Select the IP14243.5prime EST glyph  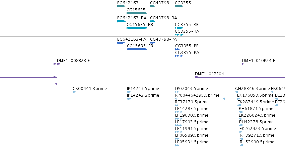(129, 92)
